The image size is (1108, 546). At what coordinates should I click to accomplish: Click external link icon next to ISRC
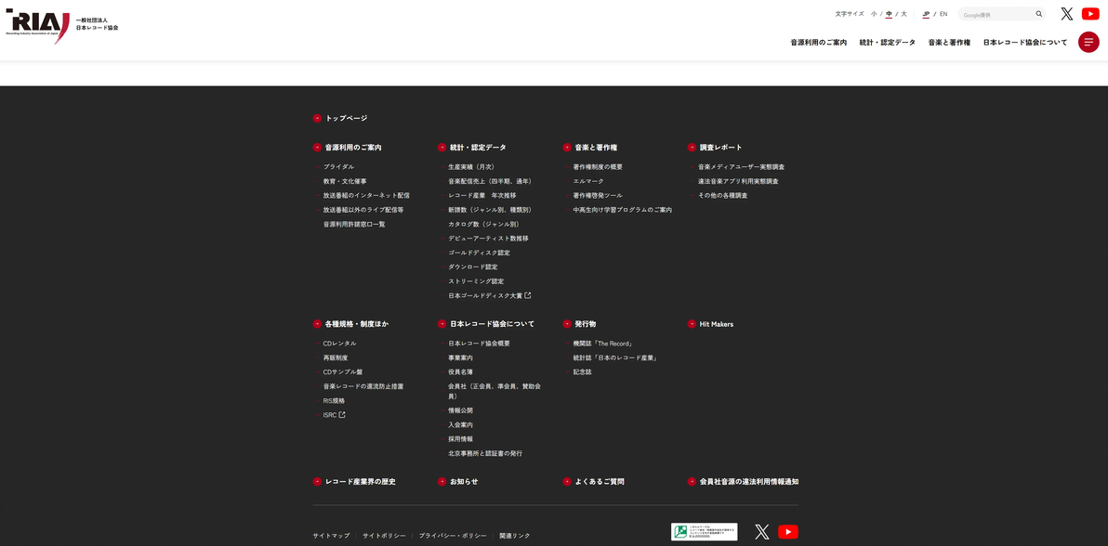(342, 415)
